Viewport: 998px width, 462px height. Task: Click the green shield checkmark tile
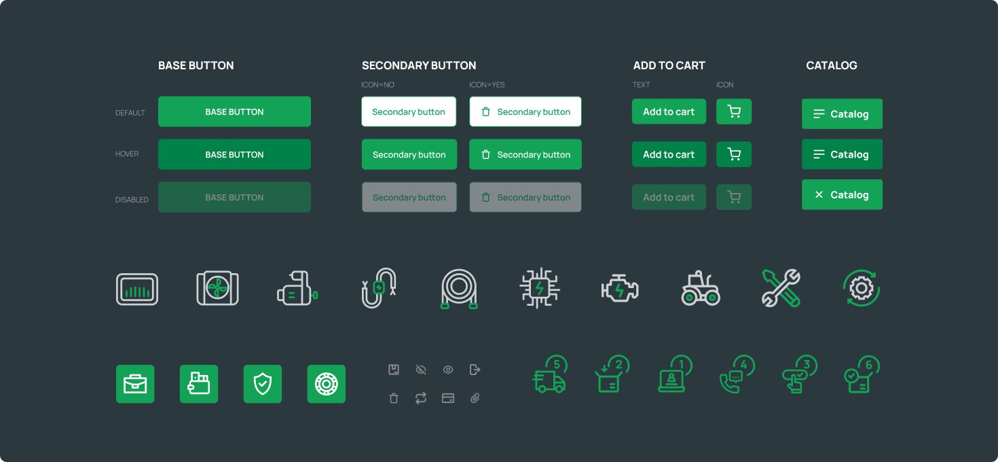263,384
